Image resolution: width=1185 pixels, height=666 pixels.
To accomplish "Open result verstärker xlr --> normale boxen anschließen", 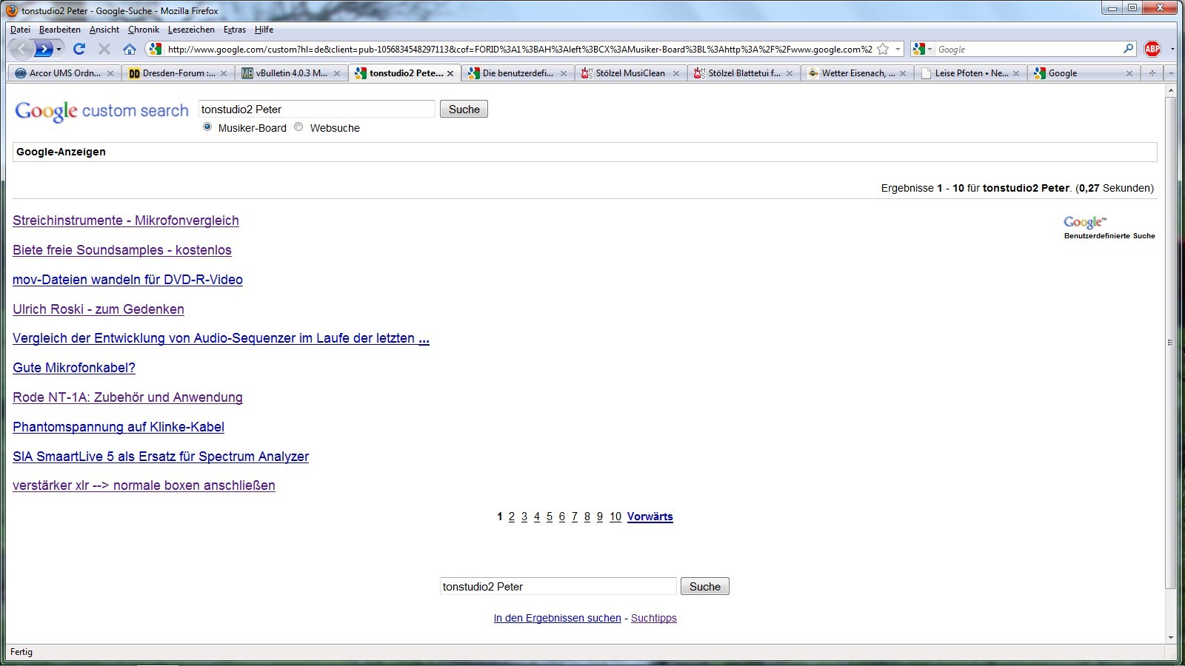I will click(x=144, y=485).
